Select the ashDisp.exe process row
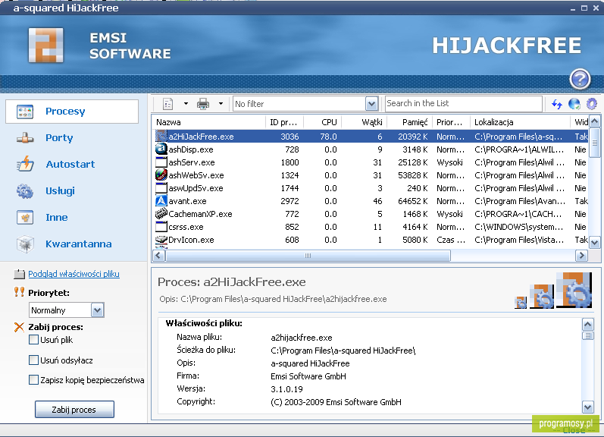The height and width of the screenshot is (437, 604). pyautogui.click(x=371, y=149)
